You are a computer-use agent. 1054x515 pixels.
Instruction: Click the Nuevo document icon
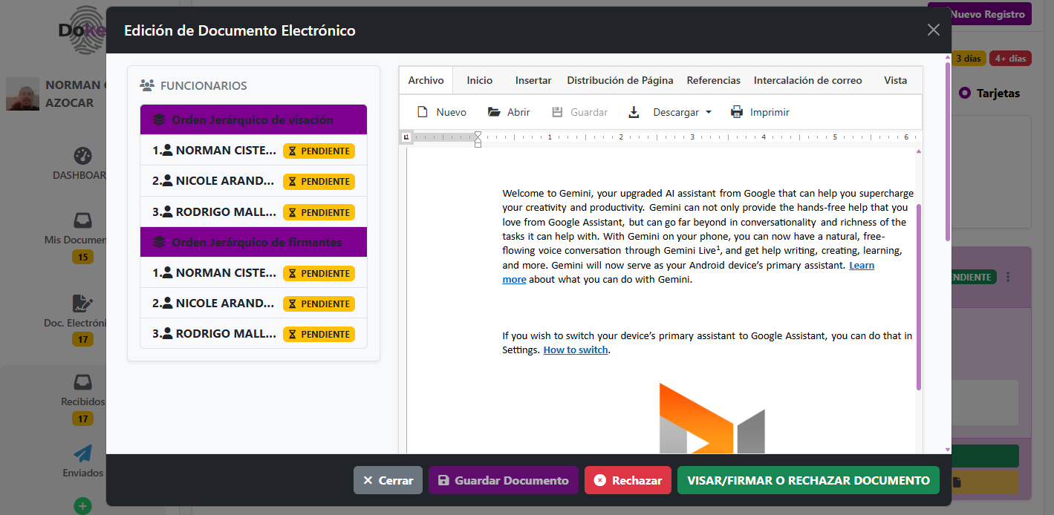(423, 112)
